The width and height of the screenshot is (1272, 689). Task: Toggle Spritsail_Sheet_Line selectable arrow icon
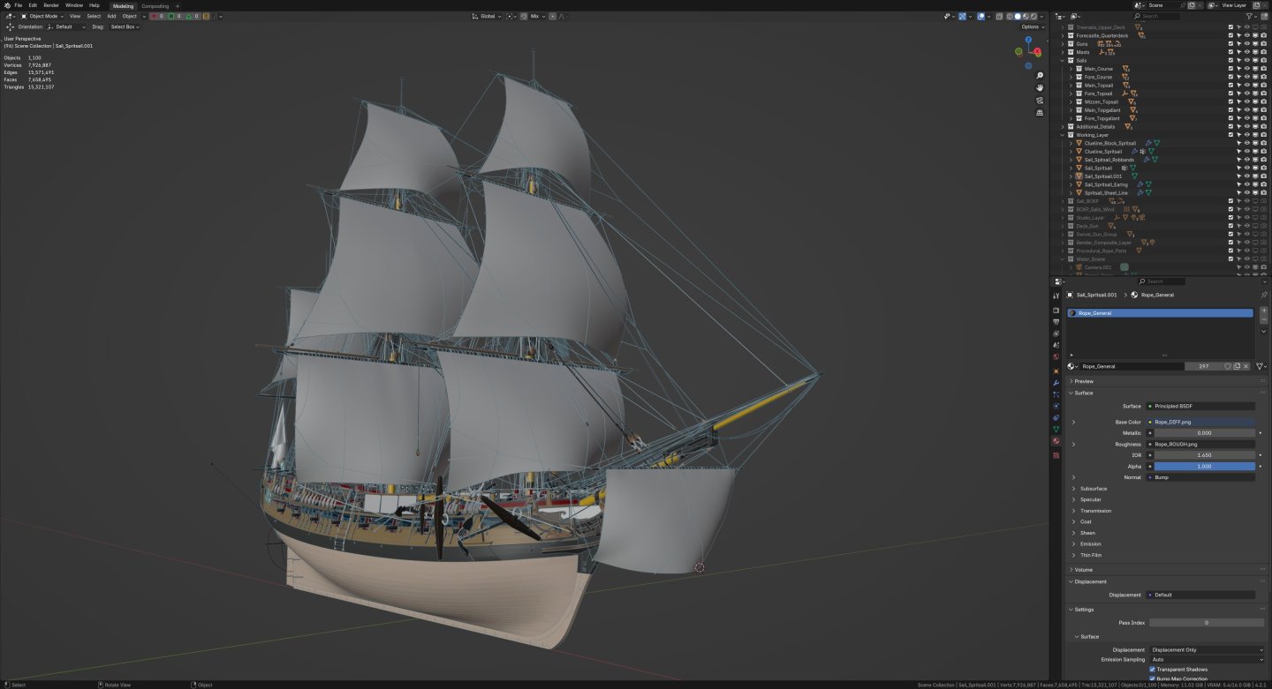click(1238, 192)
